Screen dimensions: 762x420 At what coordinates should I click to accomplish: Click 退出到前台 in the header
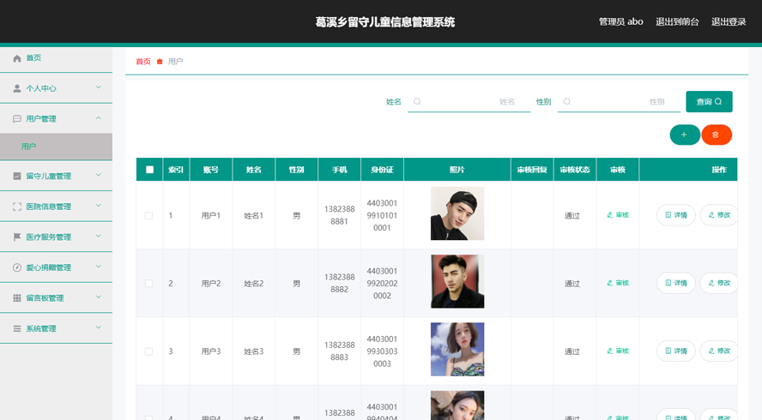677,21
